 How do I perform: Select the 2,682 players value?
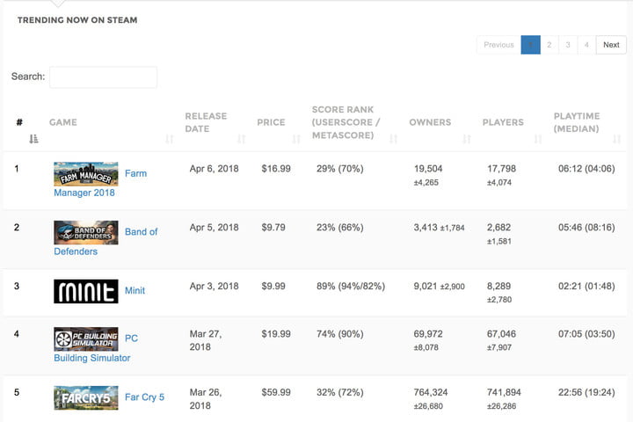(499, 228)
